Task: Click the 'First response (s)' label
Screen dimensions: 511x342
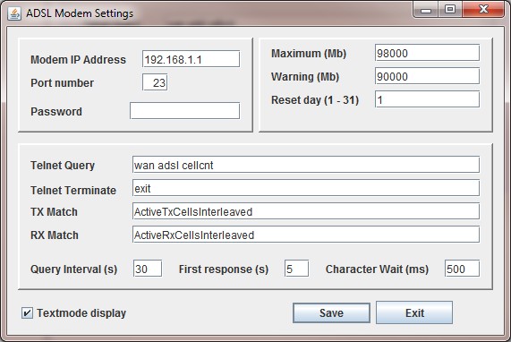Action: click(x=224, y=269)
